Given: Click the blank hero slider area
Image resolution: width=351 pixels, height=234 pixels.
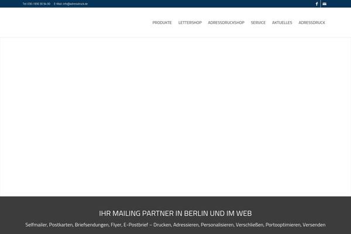Looking at the screenshot, I should click(175, 117).
